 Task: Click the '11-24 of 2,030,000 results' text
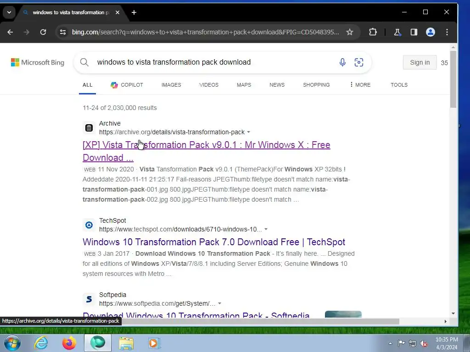click(x=120, y=108)
